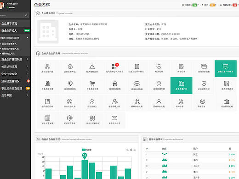Open the chart magnifier inspection records tile

pyautogui.click(x=159, y=68)
